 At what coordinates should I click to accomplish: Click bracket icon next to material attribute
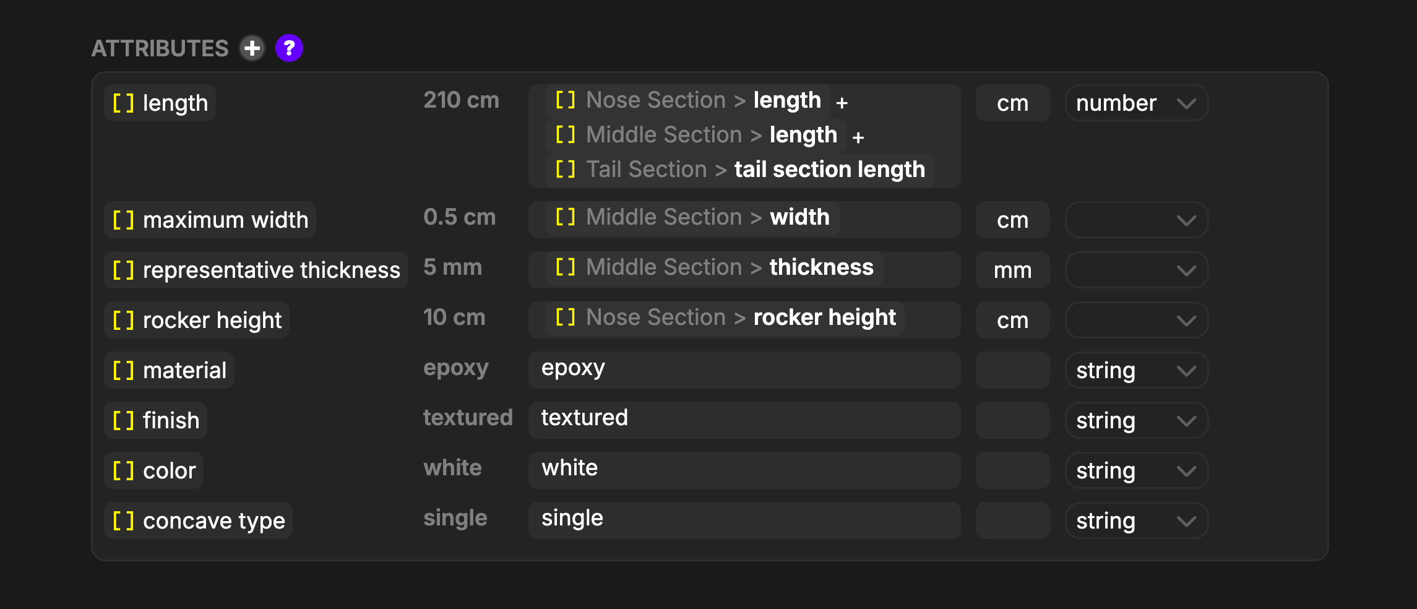(123, 370)
